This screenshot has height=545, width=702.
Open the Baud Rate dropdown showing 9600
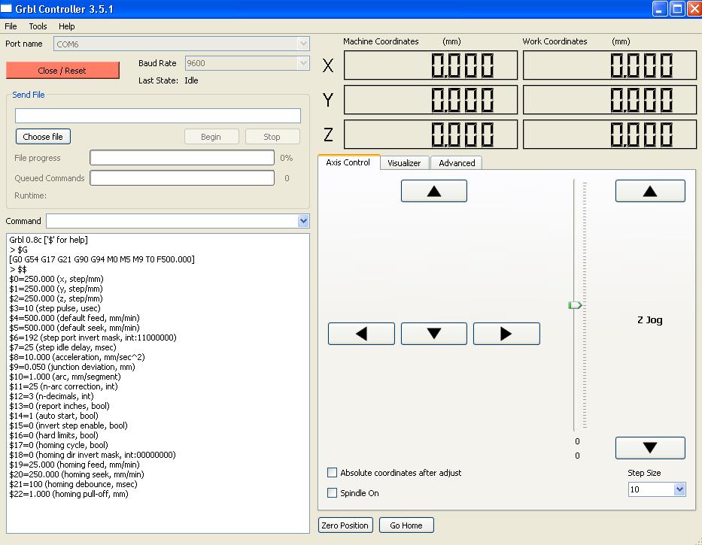(x=247, y=63)
